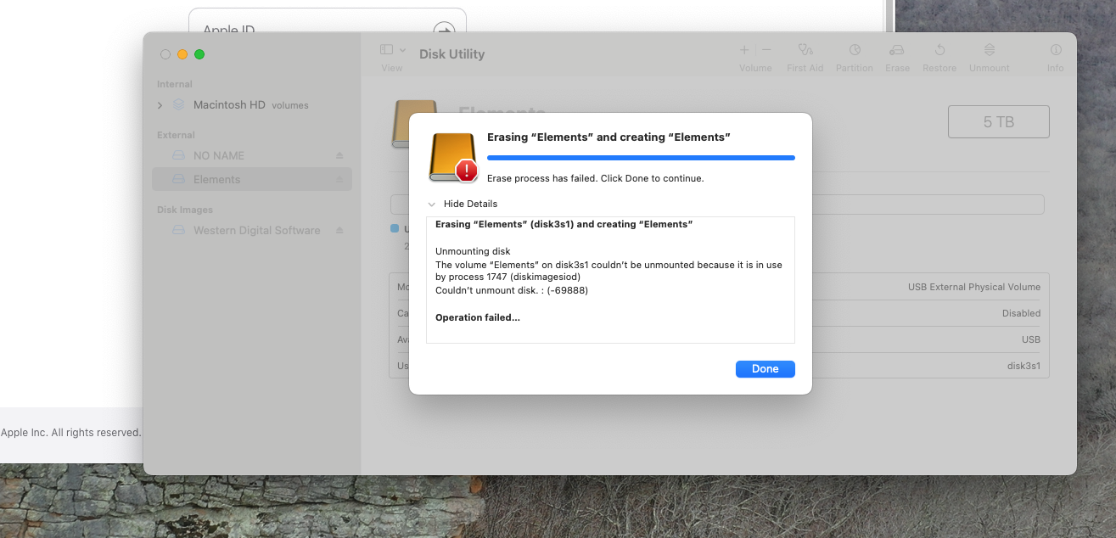Image resolution: width=1116 pixels, height=538 pixels.
Task: Open the View sidebar toolbar icon
Action: (386, 50)
